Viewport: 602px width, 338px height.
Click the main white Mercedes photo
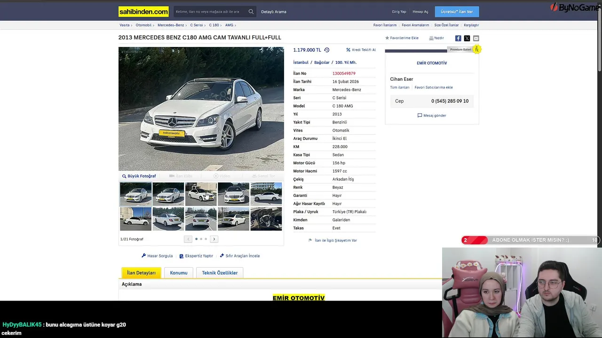pyautogui.click(x=201, y=108)
